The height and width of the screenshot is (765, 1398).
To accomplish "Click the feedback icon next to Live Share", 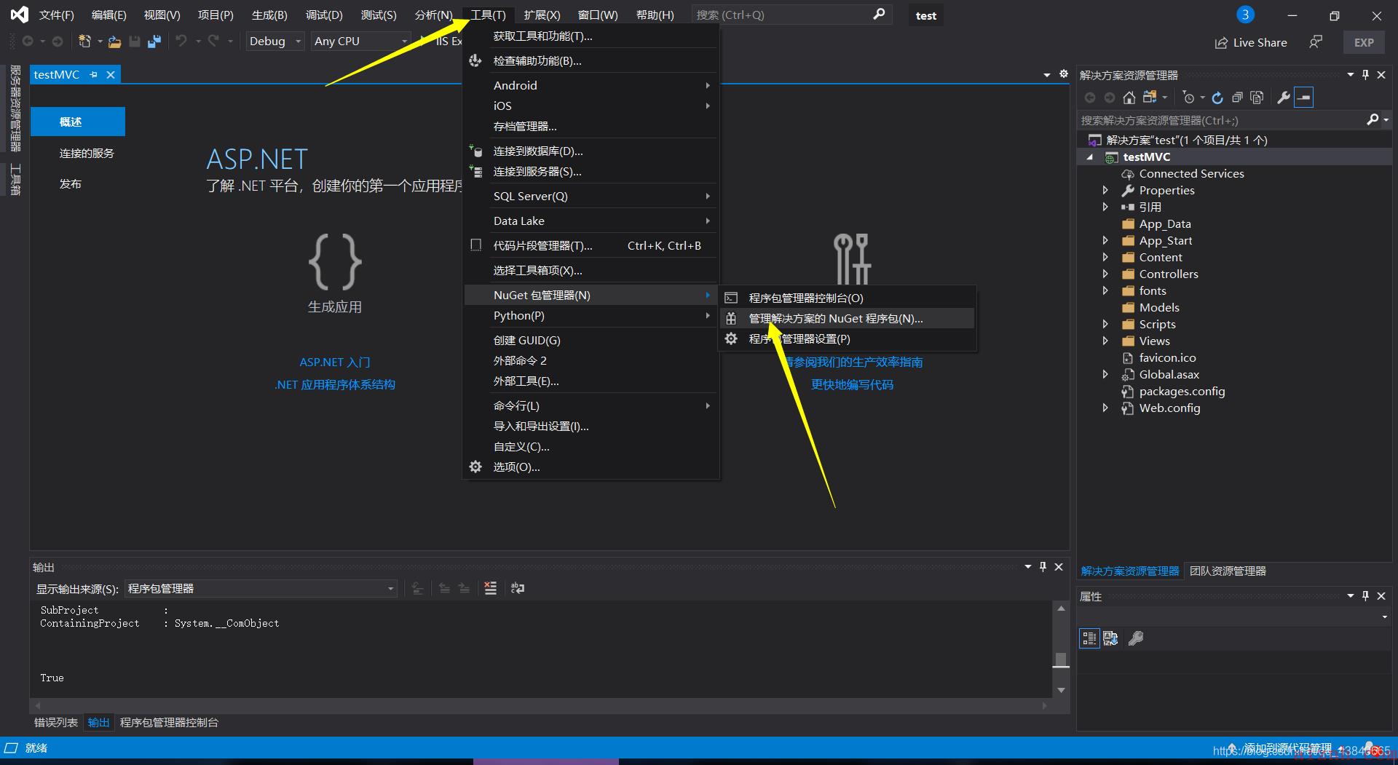I will [1316, 42].
